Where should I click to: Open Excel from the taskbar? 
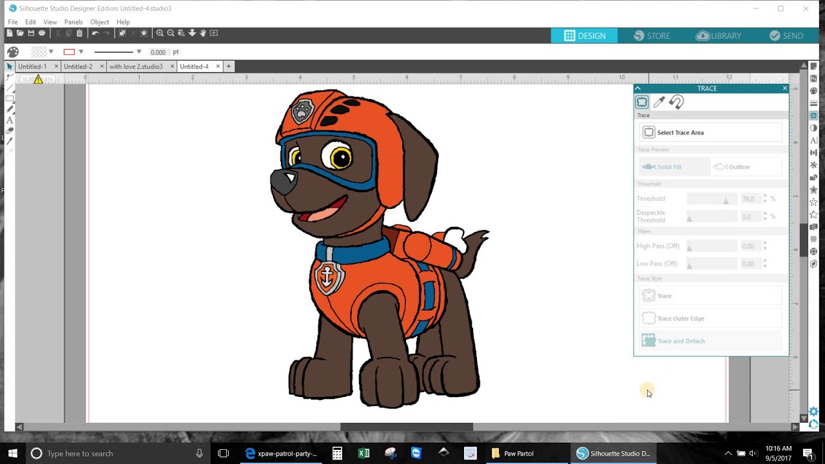pyautogui.click(x=364, y=454)
